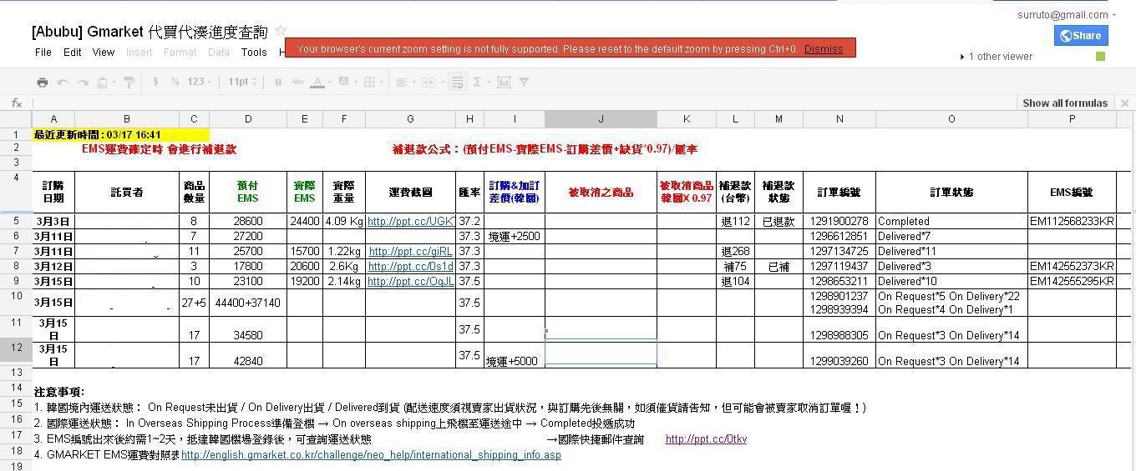
Task: Click the green viewer color square
Action: [x=1100, y=56]
